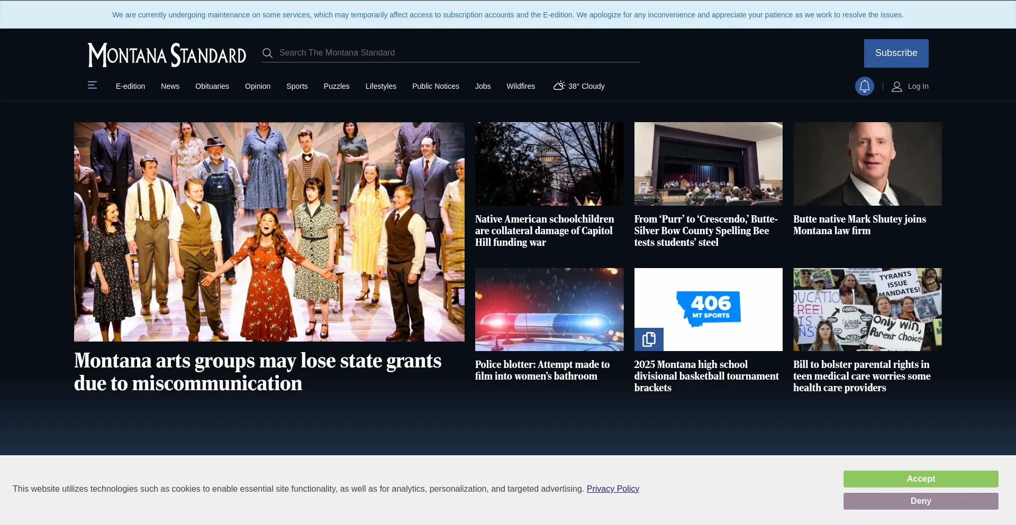Open notifications bell icon
Viewport: 1016px width, 525px height.
[x=865, y=86]
